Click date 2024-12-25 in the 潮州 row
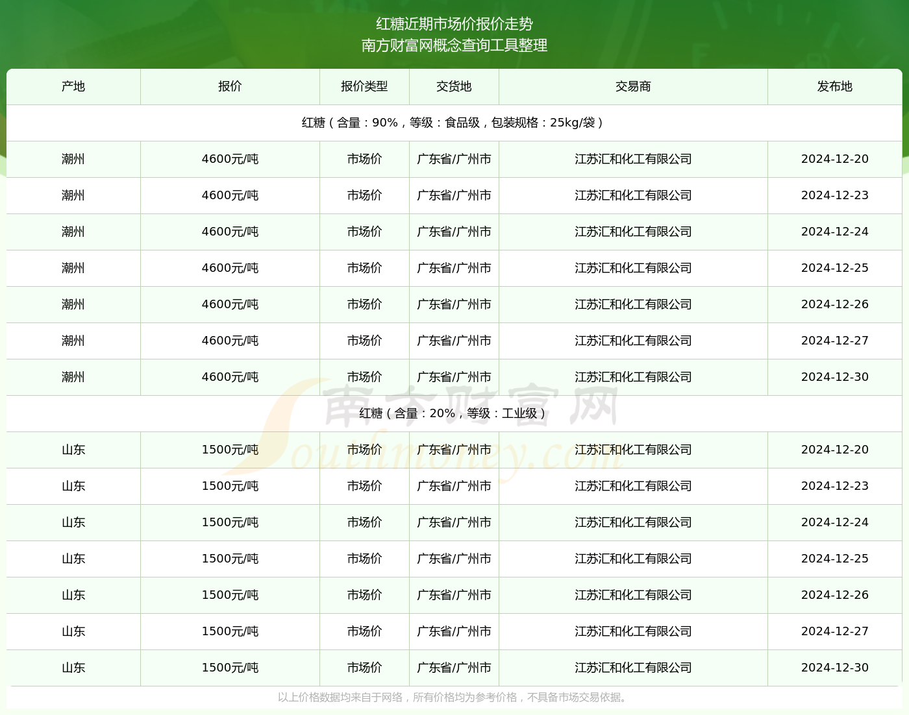Screen dimensions: 909x715 tap(835, 268)
